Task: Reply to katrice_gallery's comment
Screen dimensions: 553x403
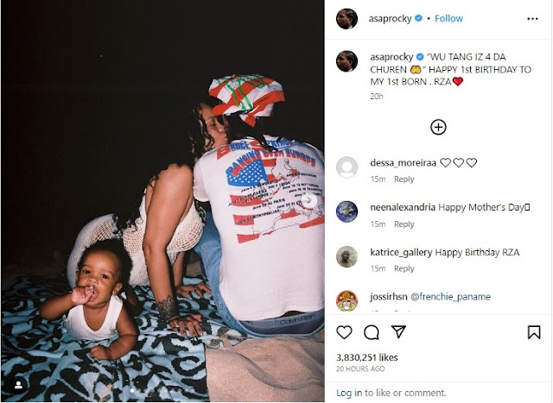Action: pyautogui.click(x=404, y=268)
